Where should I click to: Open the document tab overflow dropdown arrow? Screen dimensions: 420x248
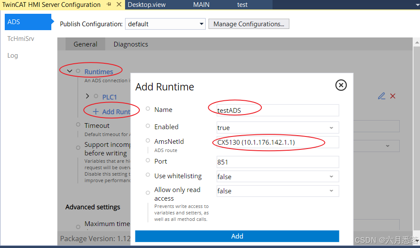[417, 5]
